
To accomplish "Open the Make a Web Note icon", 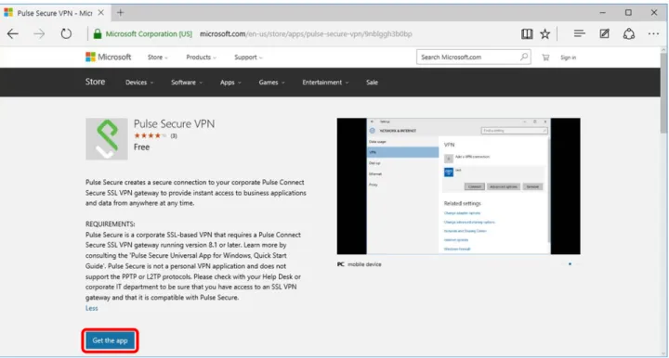I will click(x=604, y=33).
